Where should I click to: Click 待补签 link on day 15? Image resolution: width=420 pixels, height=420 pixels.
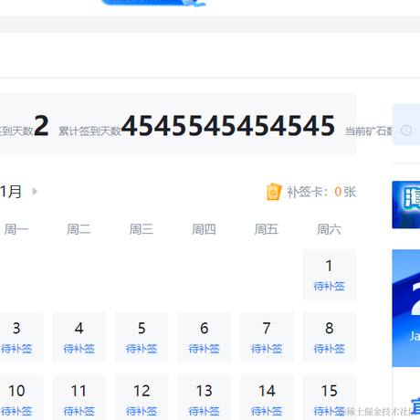point(329,411)
